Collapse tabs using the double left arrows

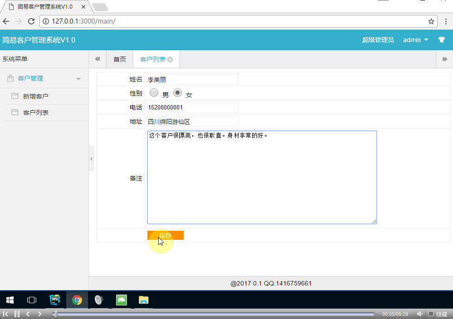[x=97, y=59]
